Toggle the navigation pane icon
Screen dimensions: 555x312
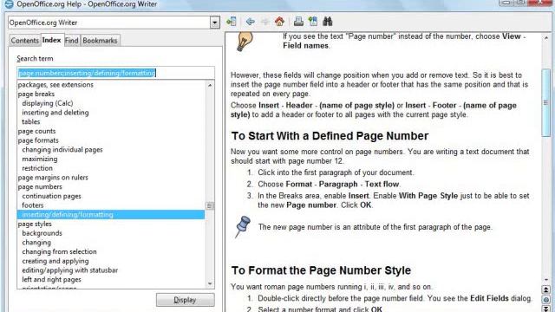[x=232, y=22]
